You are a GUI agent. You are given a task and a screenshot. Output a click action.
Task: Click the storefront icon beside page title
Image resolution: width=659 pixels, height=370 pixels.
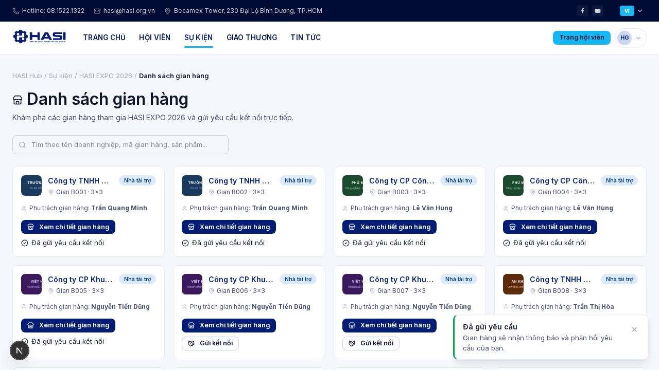18,100
